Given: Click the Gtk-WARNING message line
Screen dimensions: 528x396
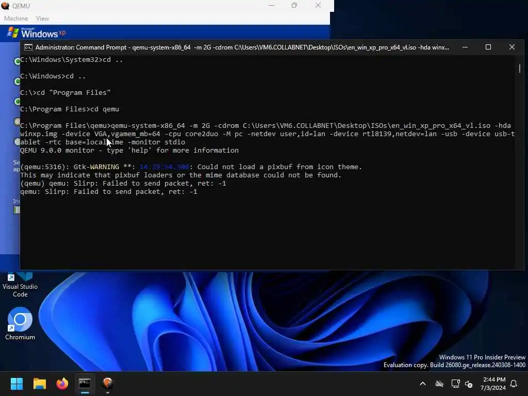Looking at the screenshot, I should 191,167.
